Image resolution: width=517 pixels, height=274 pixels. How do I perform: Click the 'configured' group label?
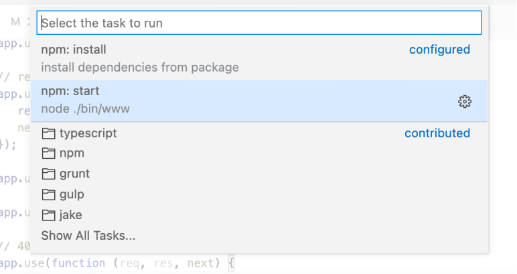[439, 50]
